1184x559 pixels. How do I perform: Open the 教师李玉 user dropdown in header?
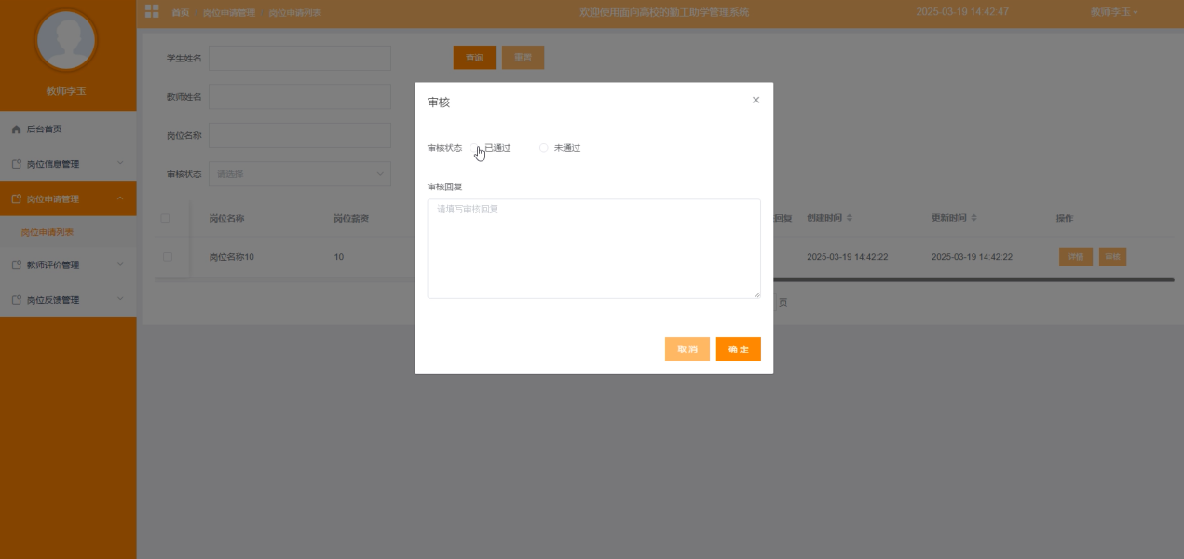[1114, 12]
